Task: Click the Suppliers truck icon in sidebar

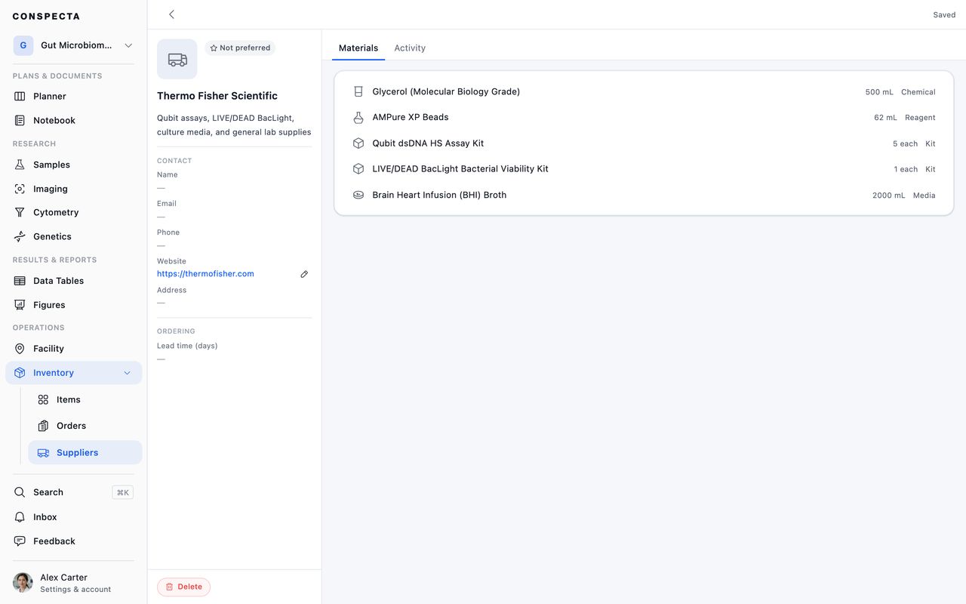Action: click(43, 453)
